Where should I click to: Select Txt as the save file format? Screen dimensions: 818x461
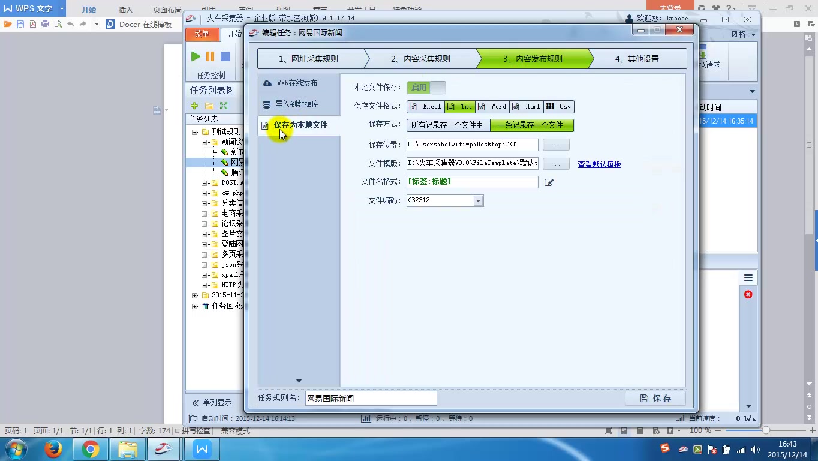461,106
